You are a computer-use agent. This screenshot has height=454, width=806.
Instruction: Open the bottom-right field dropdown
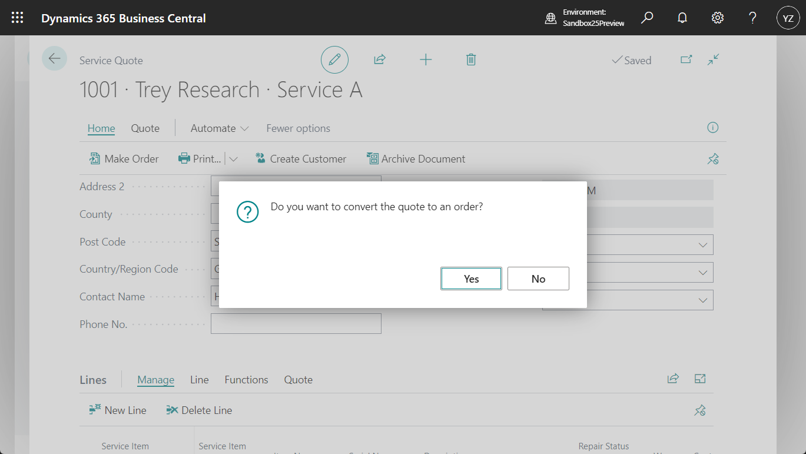point(702,300)
